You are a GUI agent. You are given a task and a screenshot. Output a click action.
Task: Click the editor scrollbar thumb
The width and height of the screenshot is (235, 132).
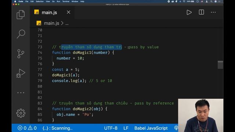[x=220, y=65]
